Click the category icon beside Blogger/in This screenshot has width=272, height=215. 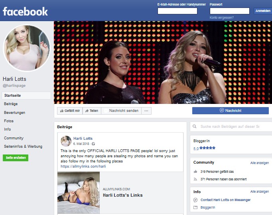[x=195, y=207]
